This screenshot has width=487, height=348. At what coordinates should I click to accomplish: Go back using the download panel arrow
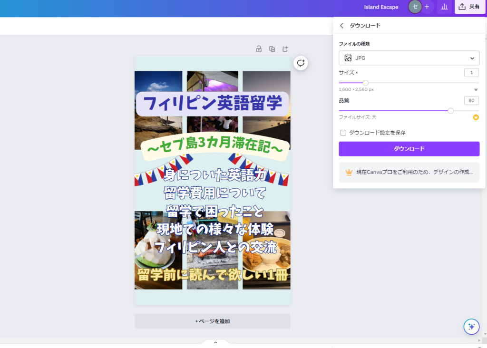pyautogui.click(x=341, y=26)
